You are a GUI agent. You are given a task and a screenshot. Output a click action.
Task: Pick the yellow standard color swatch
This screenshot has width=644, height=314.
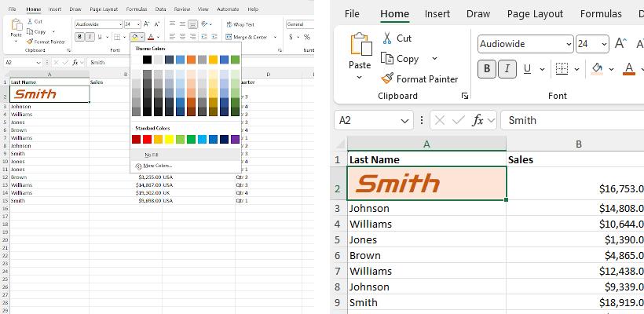169,140
